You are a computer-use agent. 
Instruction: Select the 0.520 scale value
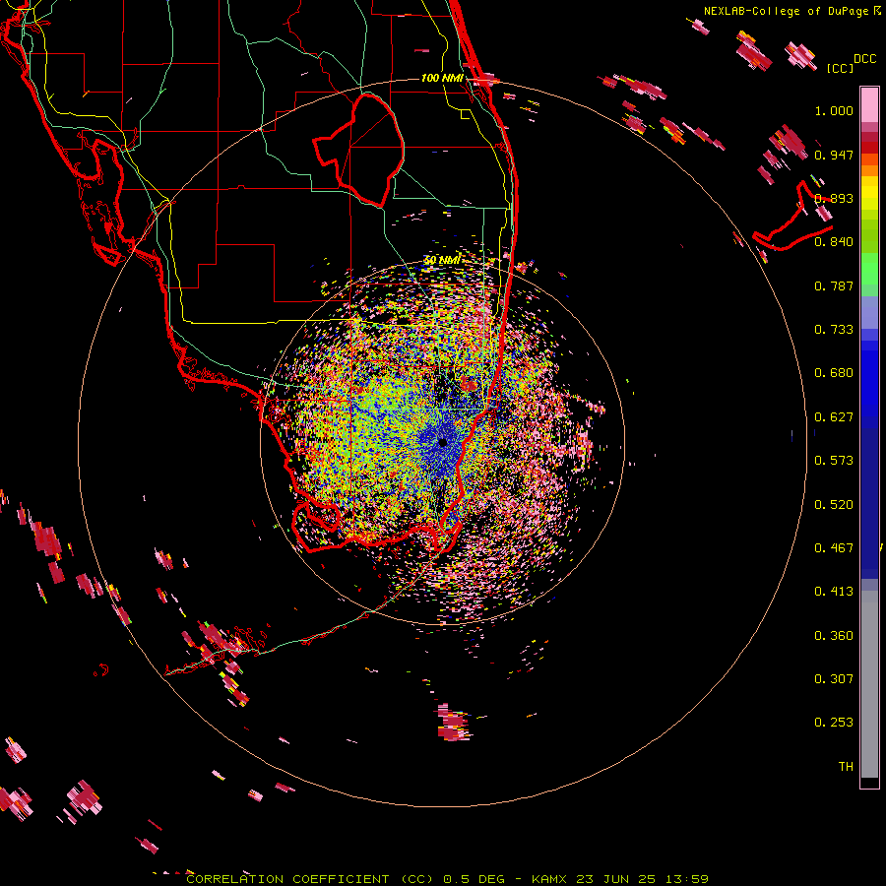click(x=834, y=505)
